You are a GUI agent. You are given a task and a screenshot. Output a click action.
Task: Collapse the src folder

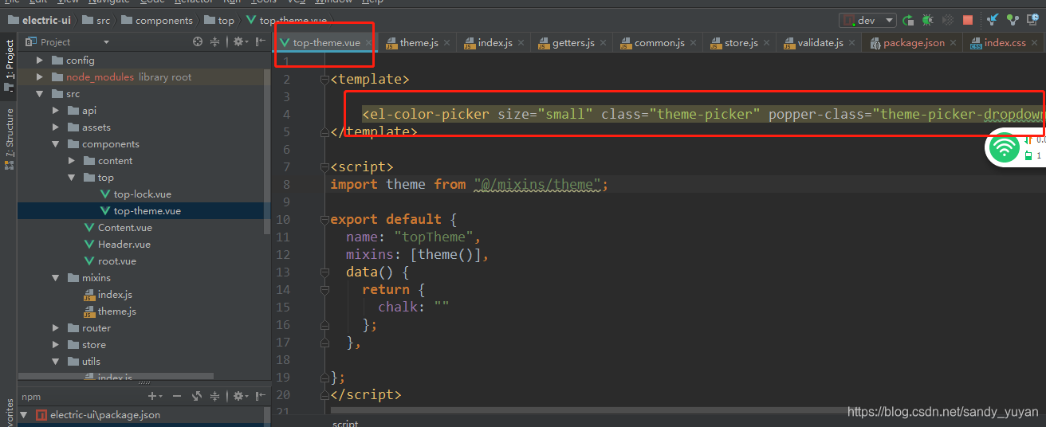coord(39,94)
